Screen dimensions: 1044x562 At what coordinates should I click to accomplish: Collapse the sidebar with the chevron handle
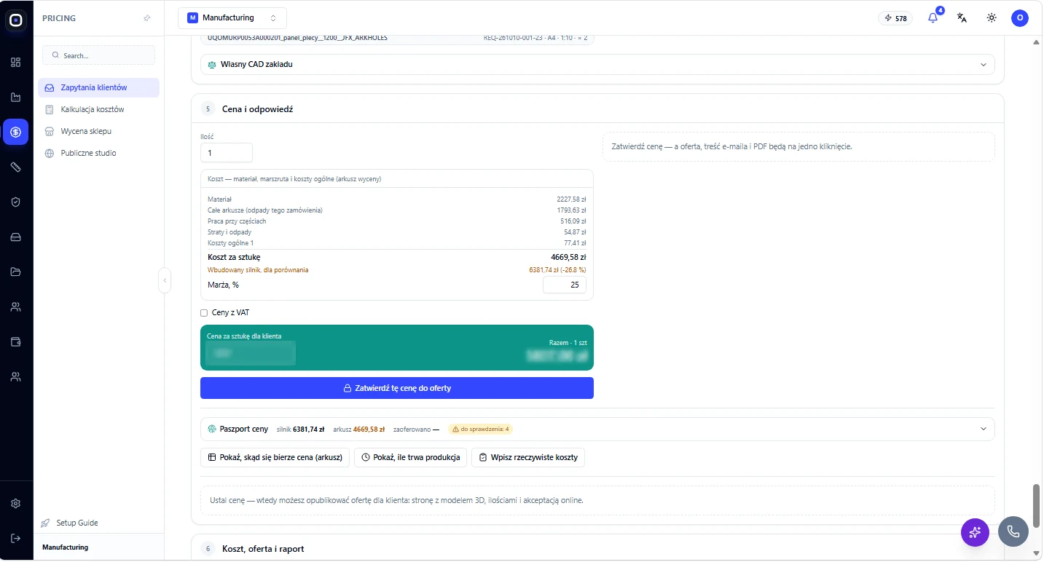click(x=165, y=280)
